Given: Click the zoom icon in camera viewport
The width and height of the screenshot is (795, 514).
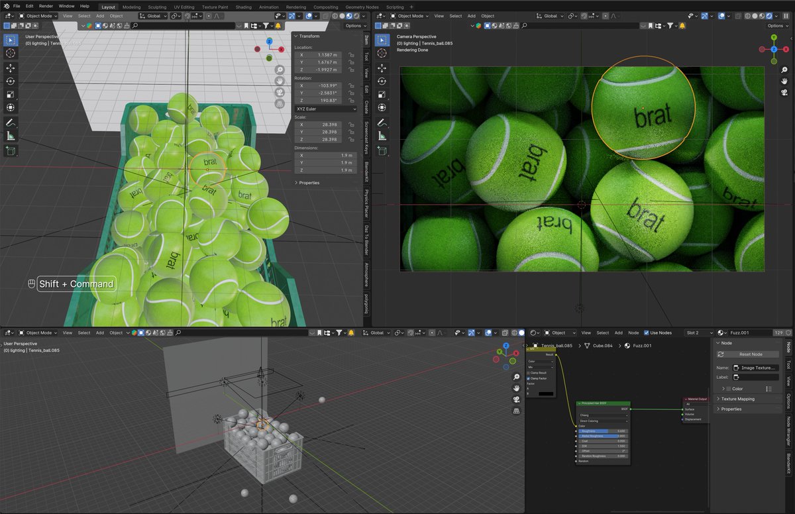Looking at the screenshot, I should click(x=784, y=70).
